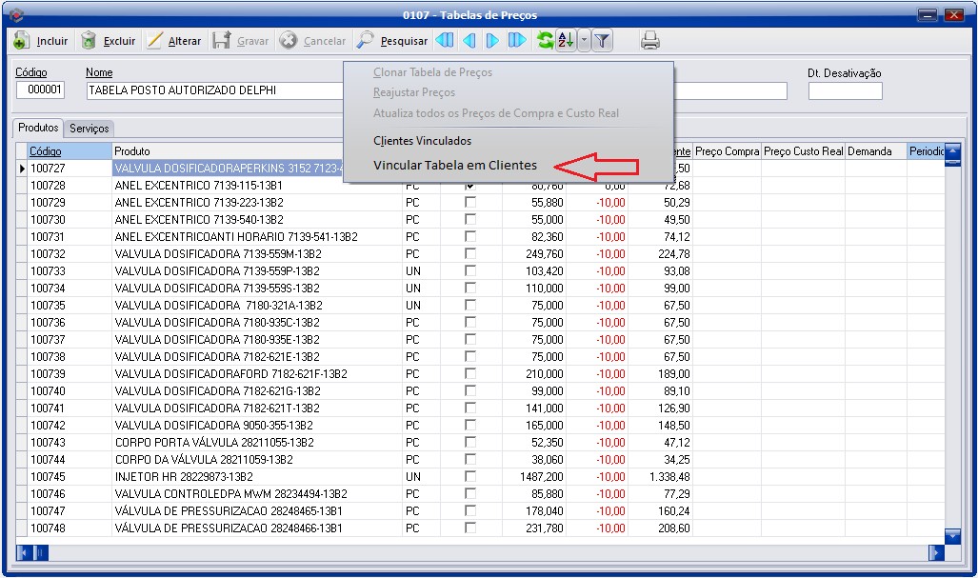Choose Clientes Vinculados from the menu

click(x=422, y=141)
